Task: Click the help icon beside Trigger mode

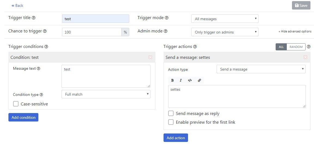Action: (167, 18)
